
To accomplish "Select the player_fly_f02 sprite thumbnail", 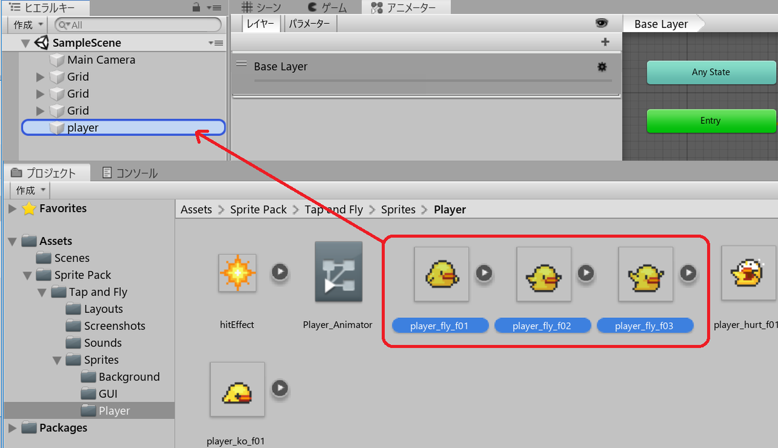I will [x=544, y=274].
